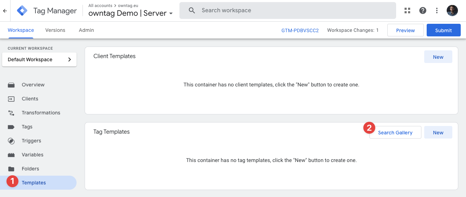Click Search Gallery for tag templates

click(x=395, y=133)
